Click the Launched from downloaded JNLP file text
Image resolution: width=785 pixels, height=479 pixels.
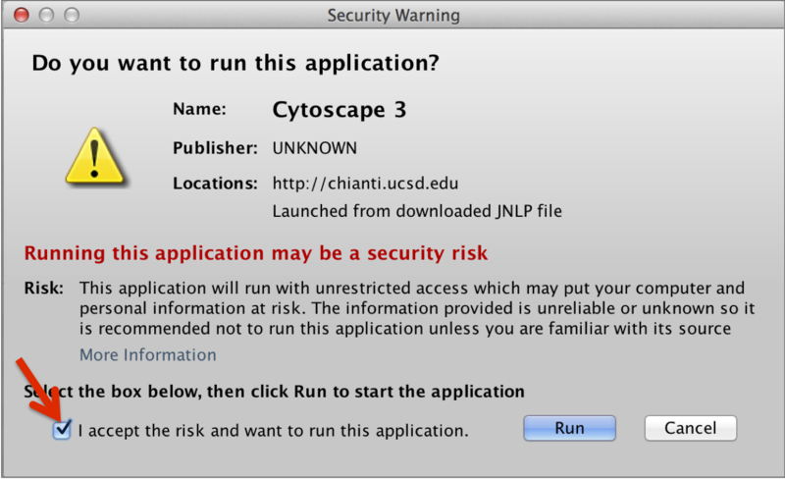[x=417, y=211]
